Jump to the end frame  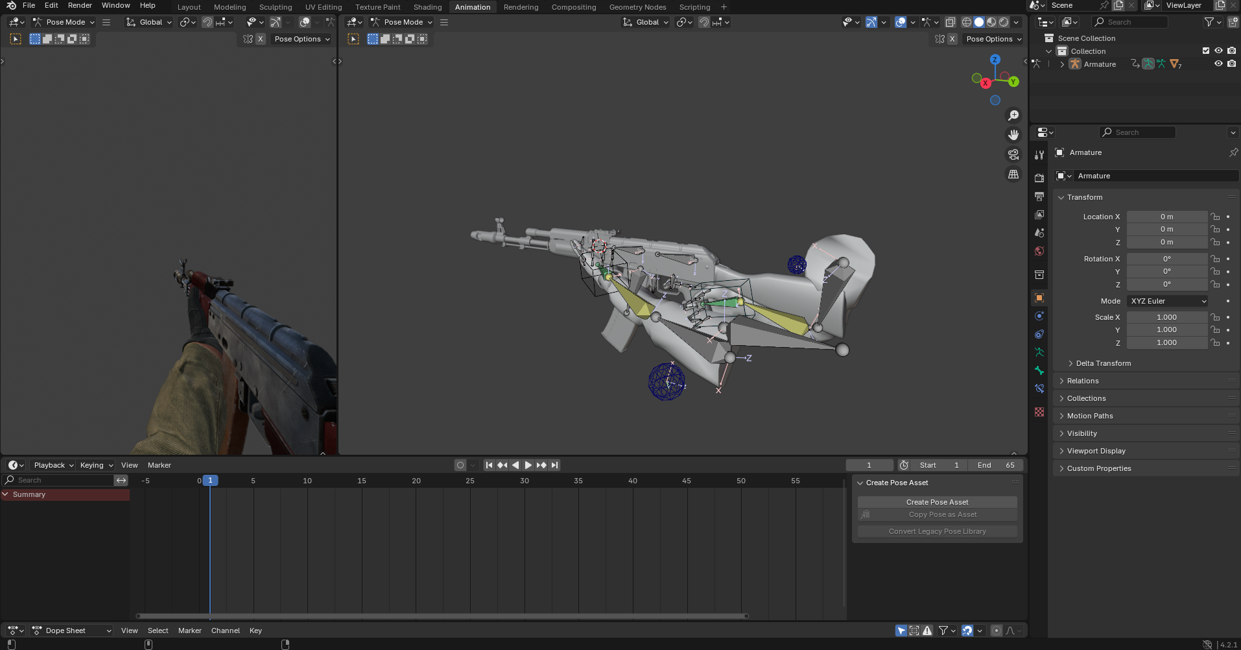(x=555, y=465)
